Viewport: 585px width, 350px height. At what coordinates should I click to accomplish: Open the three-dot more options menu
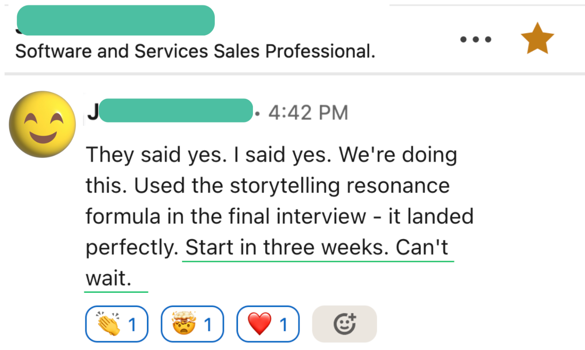475,39
